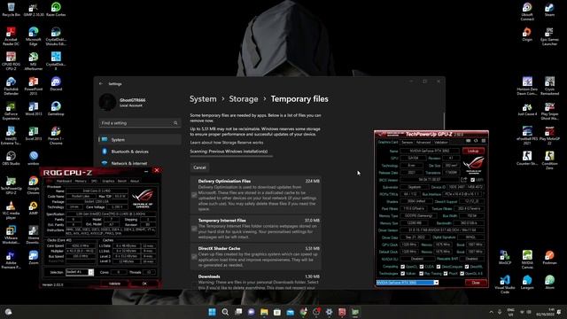Click the Settings gear in the taskbar
The image size is (567, 319).
point(329,312)
